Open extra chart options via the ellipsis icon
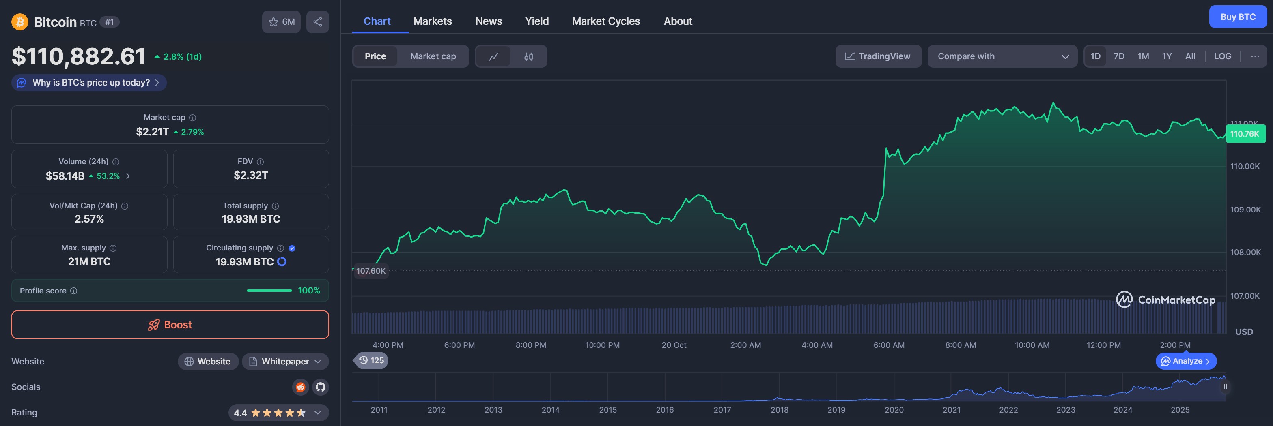Viewport: 1273px width, 426px height. [1255, 56]
